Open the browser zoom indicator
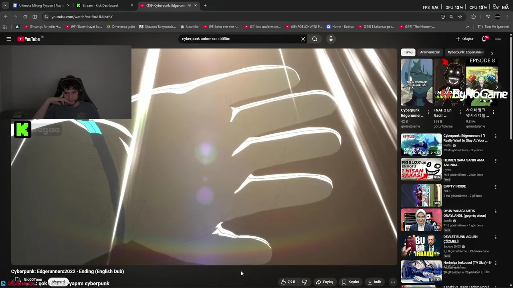 pyautogui.click(x=451, y=17)
